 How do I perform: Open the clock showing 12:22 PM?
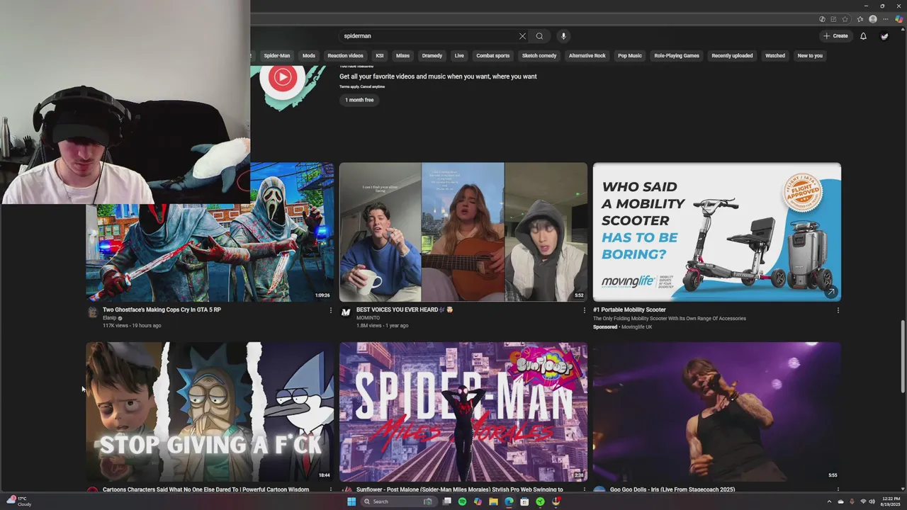(x=891, y=501)
